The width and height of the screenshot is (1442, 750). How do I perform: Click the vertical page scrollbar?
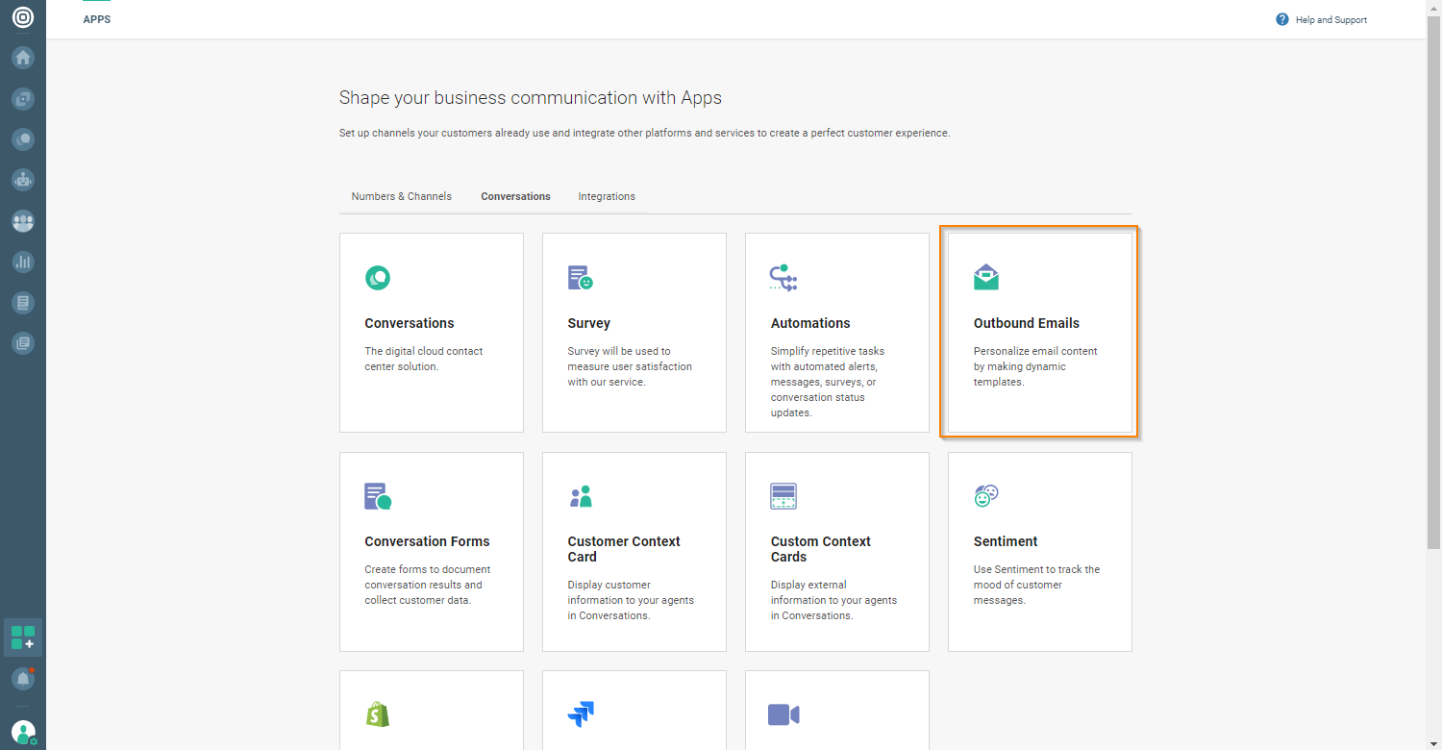click(x=1433, y=288)
